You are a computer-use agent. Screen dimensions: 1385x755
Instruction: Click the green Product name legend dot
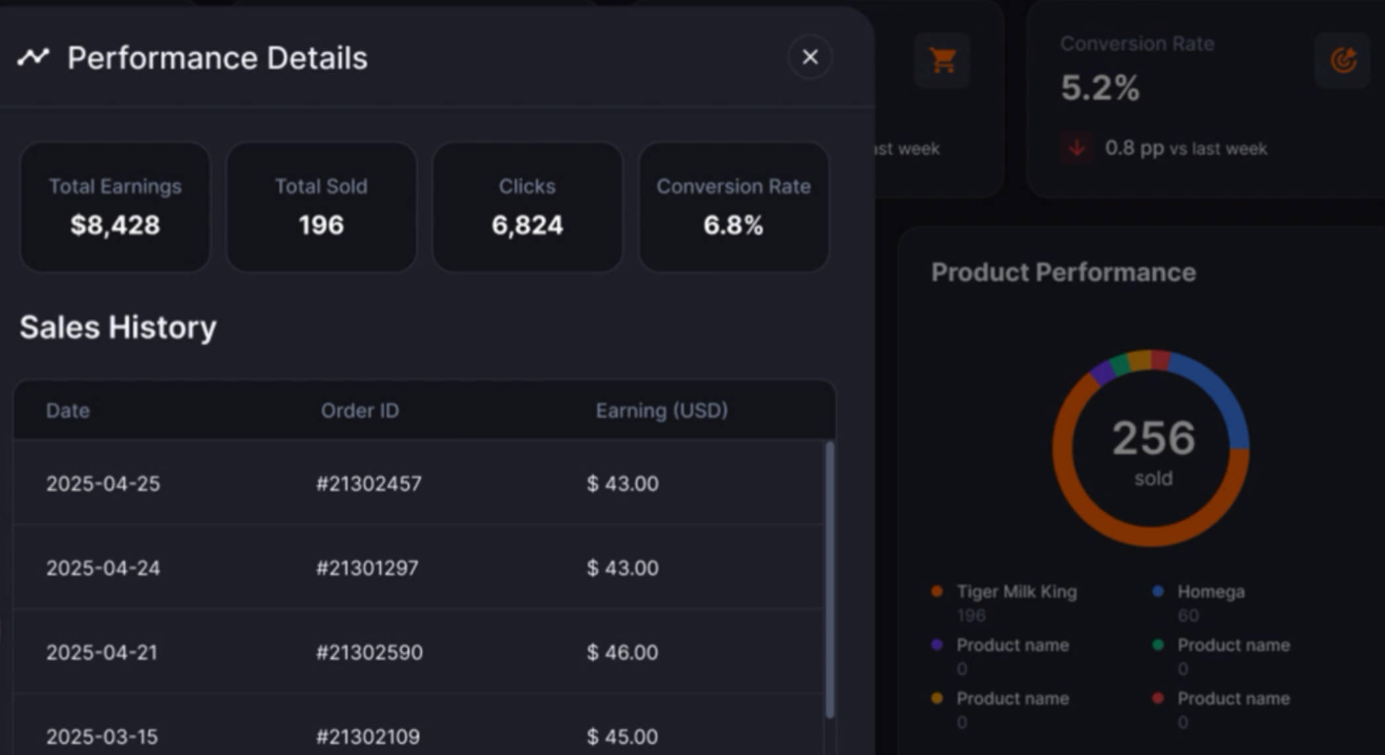(x=1158, y=645)
